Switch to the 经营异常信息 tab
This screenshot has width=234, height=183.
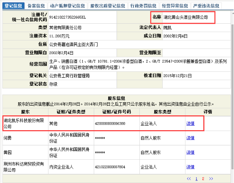175,6
